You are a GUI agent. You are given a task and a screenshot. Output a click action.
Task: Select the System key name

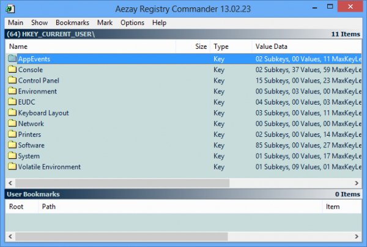29,156
